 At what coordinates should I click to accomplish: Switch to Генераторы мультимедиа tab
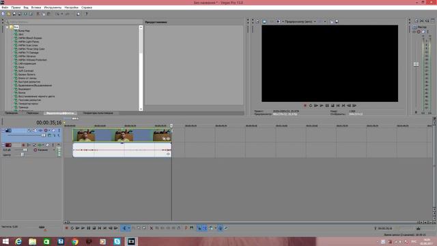(x=98, y=113)
